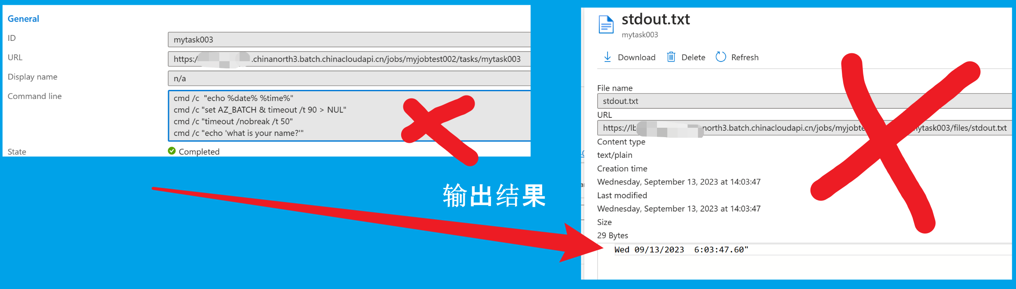Click the Download arrow icon

pos(607,57)
